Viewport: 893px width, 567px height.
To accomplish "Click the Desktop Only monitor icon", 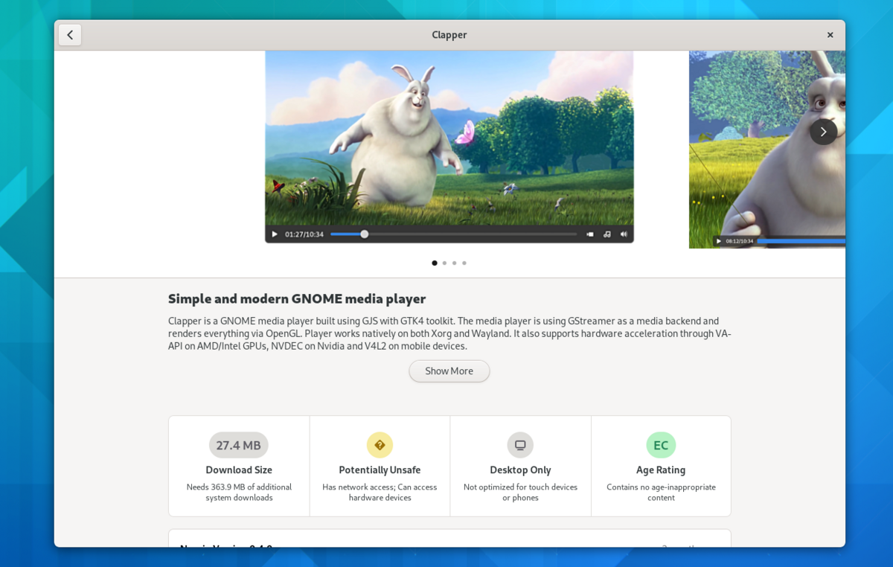I will [x=520, y=444].
